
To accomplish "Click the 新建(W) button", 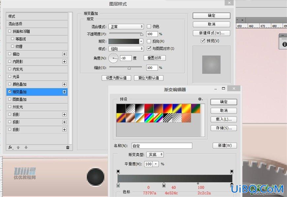I will tap(225, 146).
